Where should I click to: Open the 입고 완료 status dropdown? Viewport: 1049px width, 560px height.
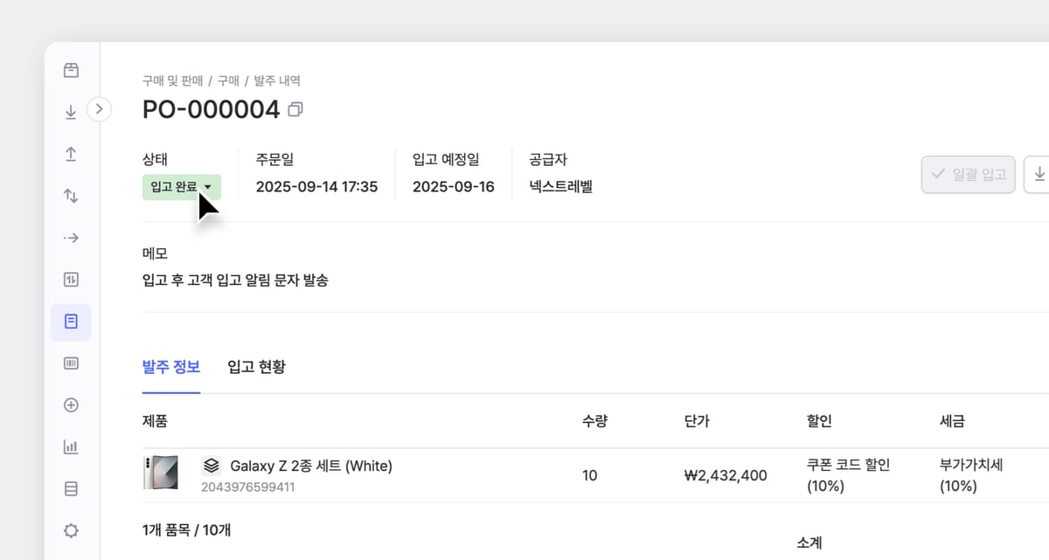[182, 187]
